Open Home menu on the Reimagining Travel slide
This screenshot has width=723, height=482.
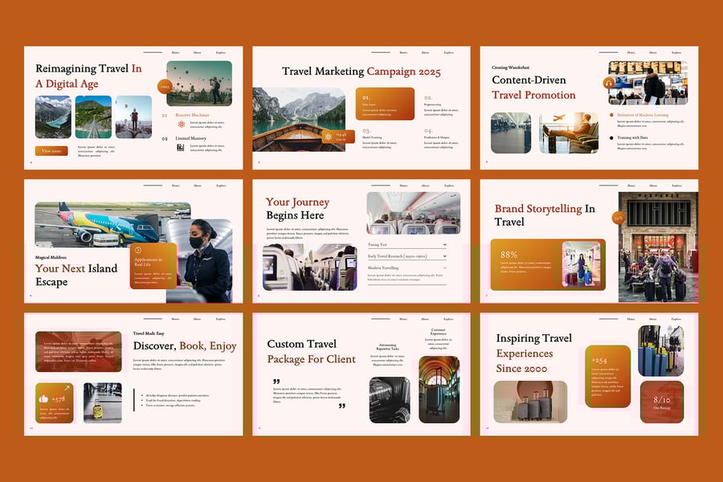tap(176, 52)
